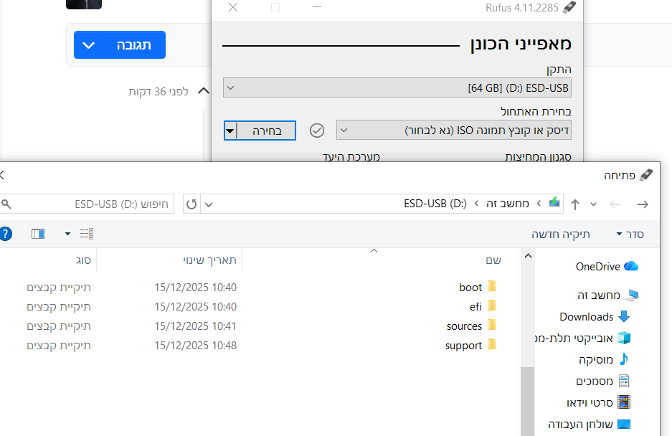Go up one folder level with up arrow
672x436 pixels.
coord(575,204)
